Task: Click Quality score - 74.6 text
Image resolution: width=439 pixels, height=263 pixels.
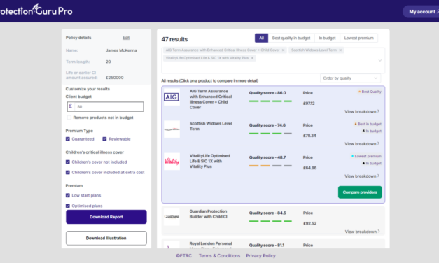Action: (267, 125)
